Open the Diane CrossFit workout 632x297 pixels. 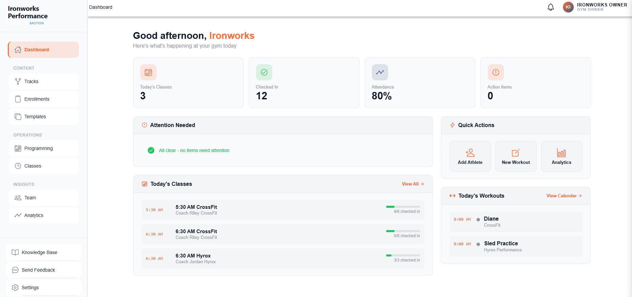pos(516,222)
